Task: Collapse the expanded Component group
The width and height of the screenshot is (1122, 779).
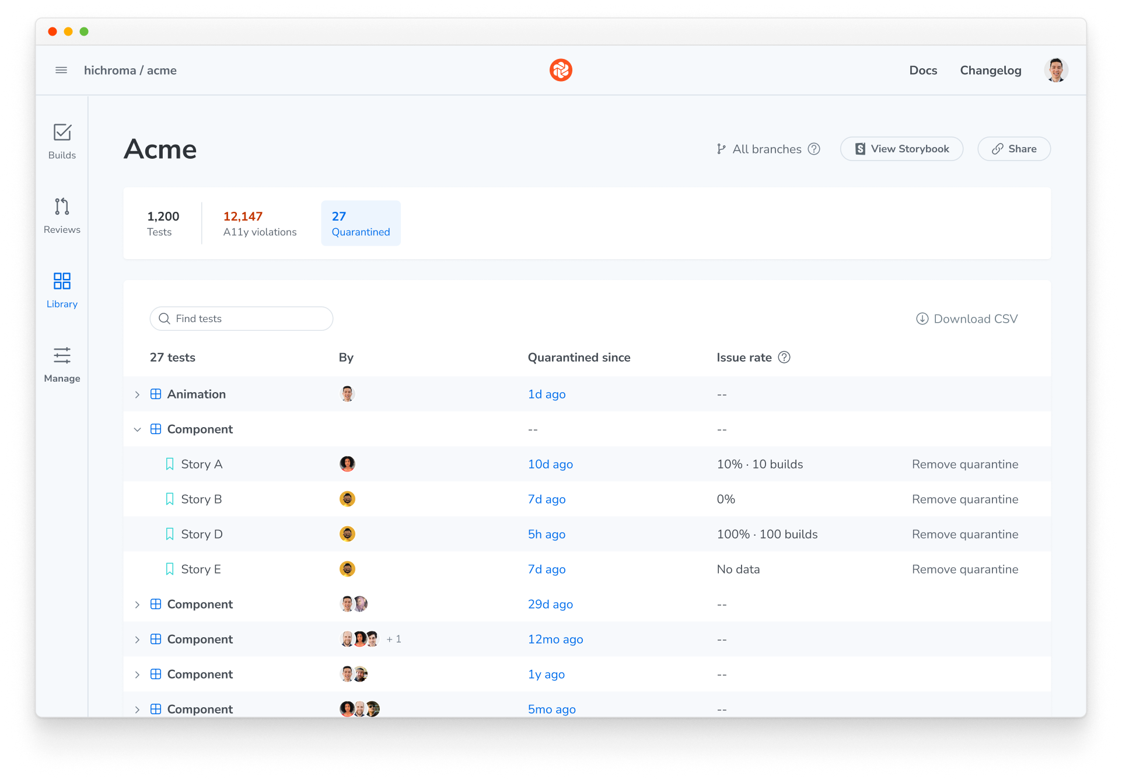Action: tap(137, 429)
